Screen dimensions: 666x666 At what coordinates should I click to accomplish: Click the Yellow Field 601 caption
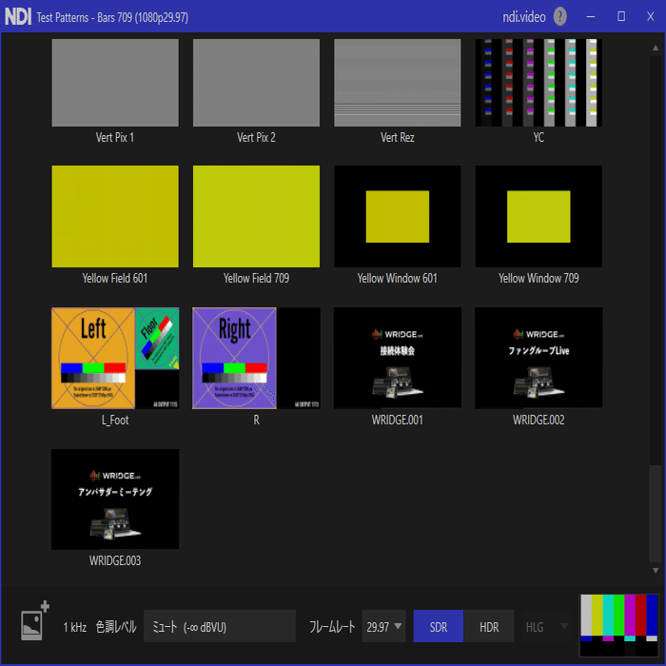pyautogui.click(x=115, y=278)
